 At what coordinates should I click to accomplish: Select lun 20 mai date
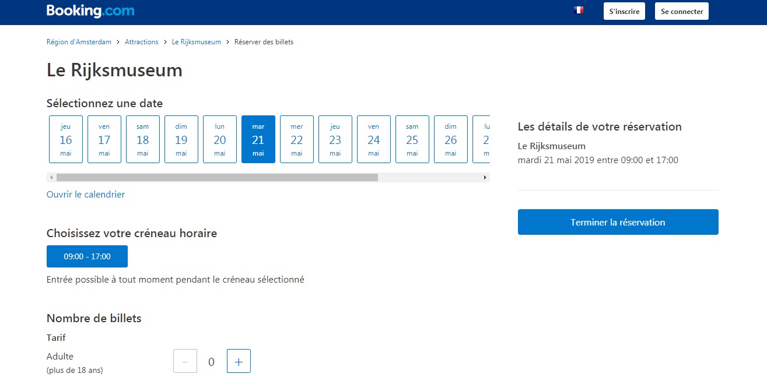click(x=220, y=139)
